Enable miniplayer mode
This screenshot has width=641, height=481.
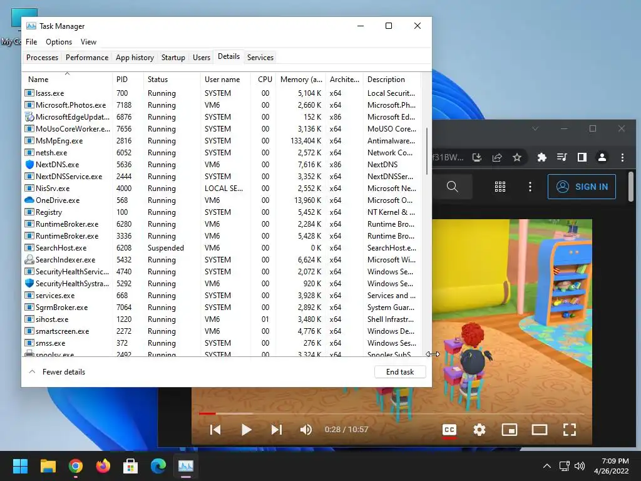coord(510,430)
